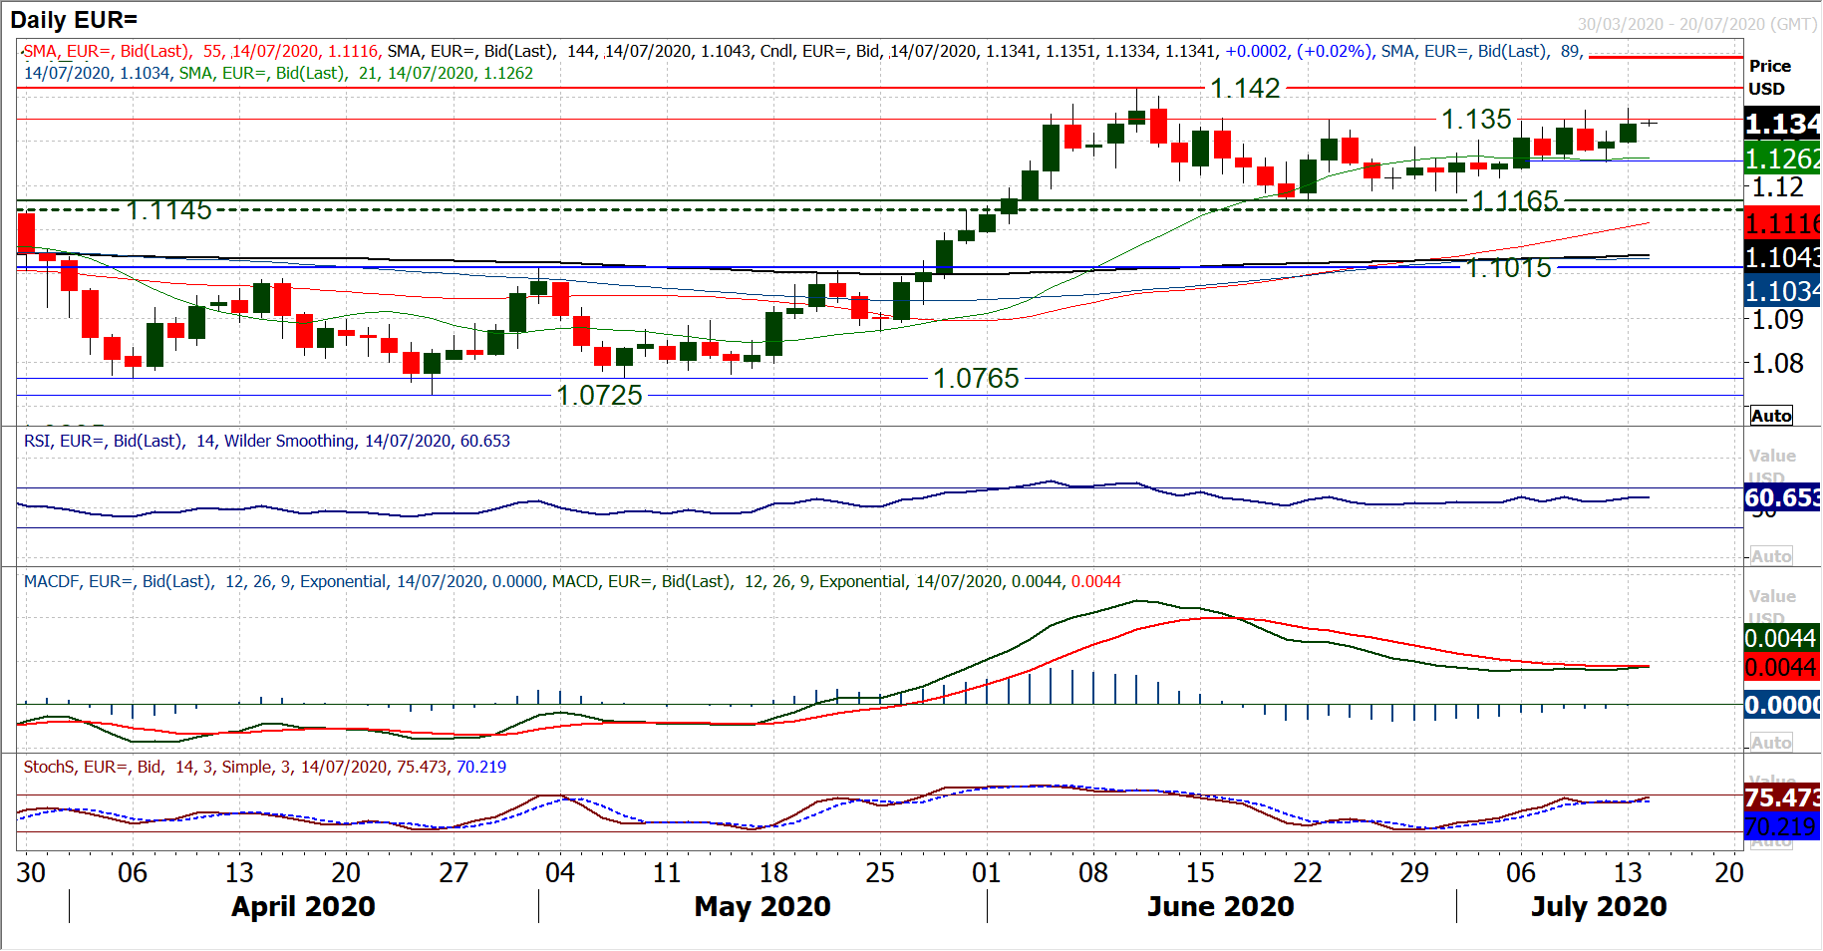The height and width of the screenshot is (951, 1823).
Task: Click the Daily EUR= chart title
Action: click(x=74, y=20)
